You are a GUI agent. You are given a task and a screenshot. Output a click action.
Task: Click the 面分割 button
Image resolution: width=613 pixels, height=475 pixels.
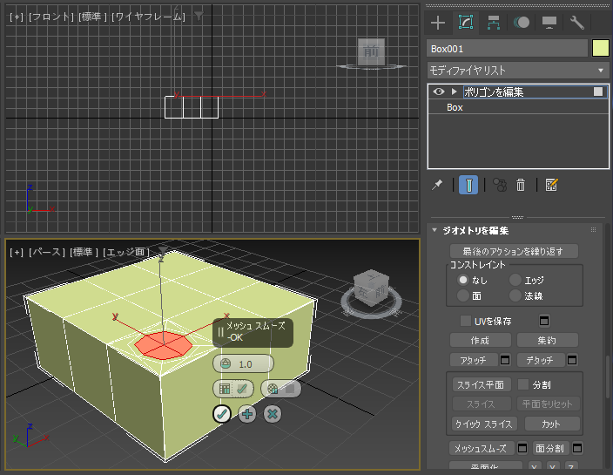550,448
